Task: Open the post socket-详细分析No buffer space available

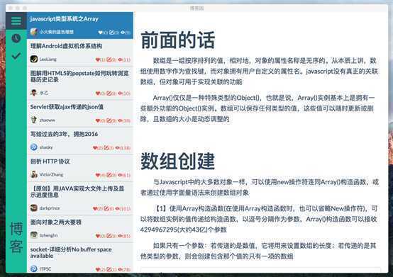Action: 71,252
